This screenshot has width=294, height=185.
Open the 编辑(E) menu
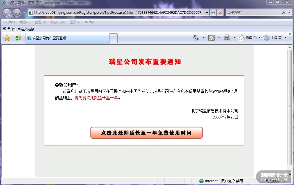pos(25,22)
